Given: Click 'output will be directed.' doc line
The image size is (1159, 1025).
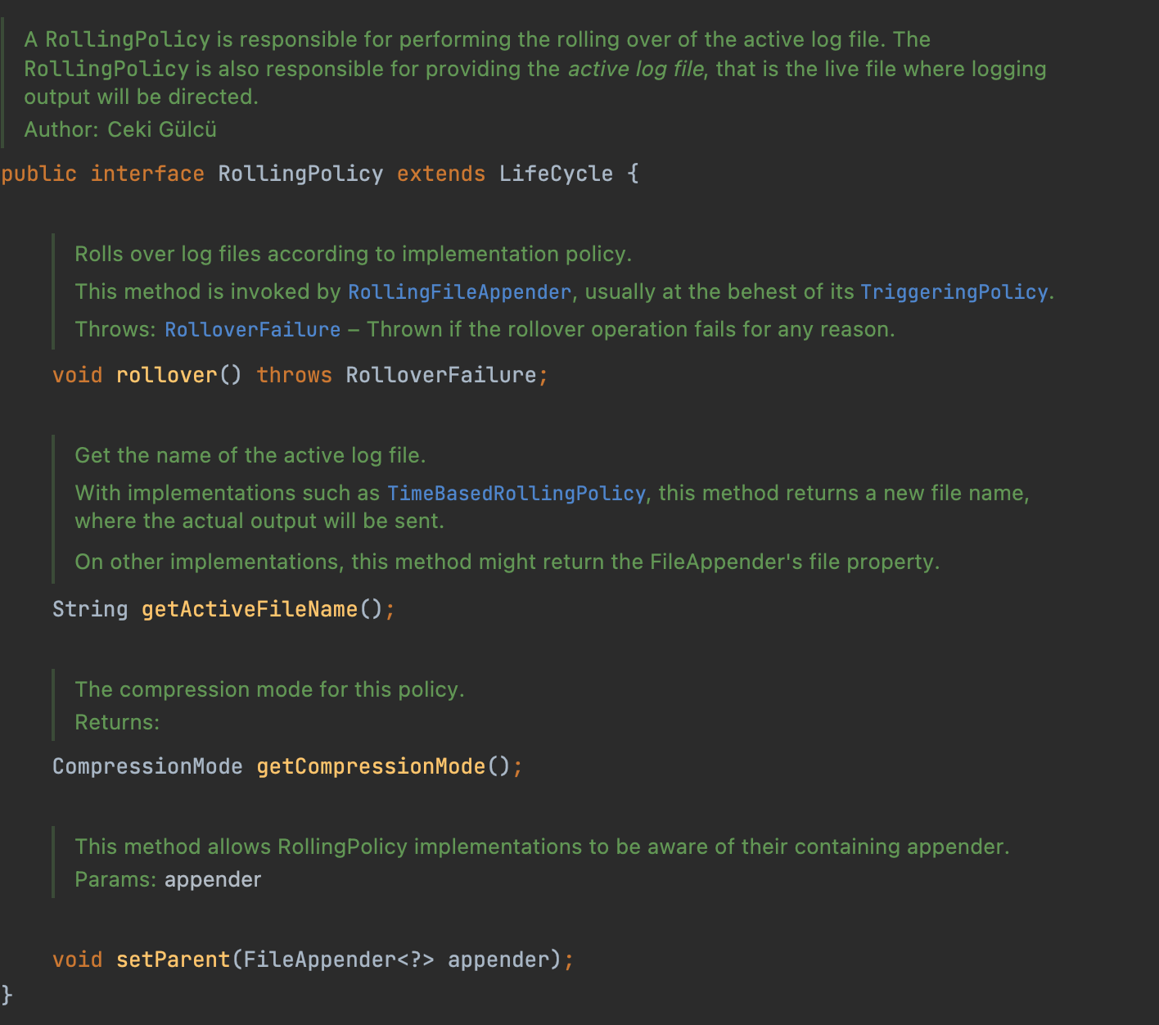Looking at the screenshot, I should [x=141, y=97].
